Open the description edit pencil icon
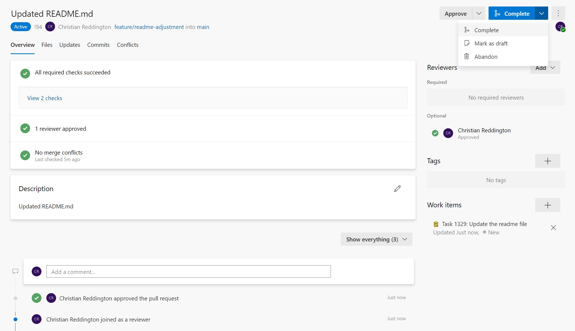The height and width of the screenshot is (331, 575). click(x=397, y=189)
